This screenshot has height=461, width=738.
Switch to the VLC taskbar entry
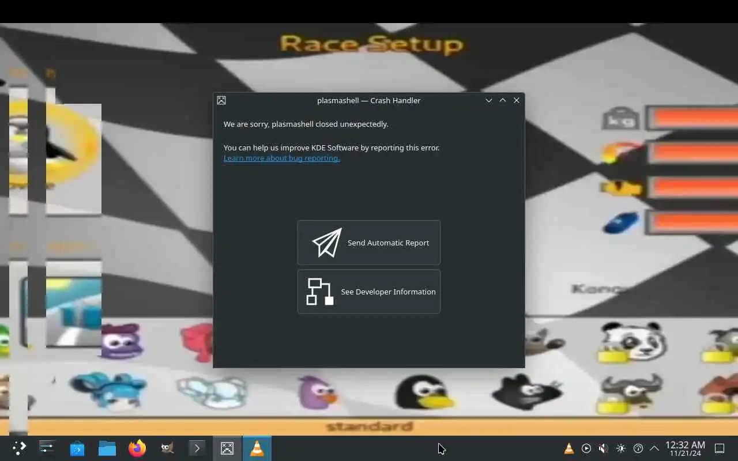pyautogui.click(x=257, y=448)
